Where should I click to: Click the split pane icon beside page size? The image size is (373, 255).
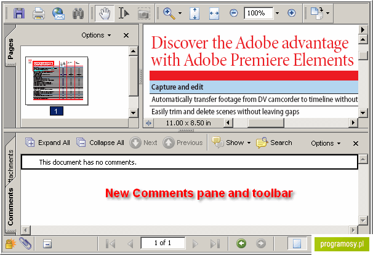pyautogui.click(x=149, y=123)
